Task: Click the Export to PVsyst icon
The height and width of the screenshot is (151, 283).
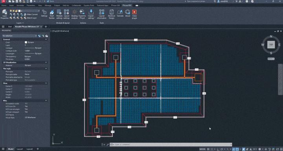Action: (x=82, y=14)
